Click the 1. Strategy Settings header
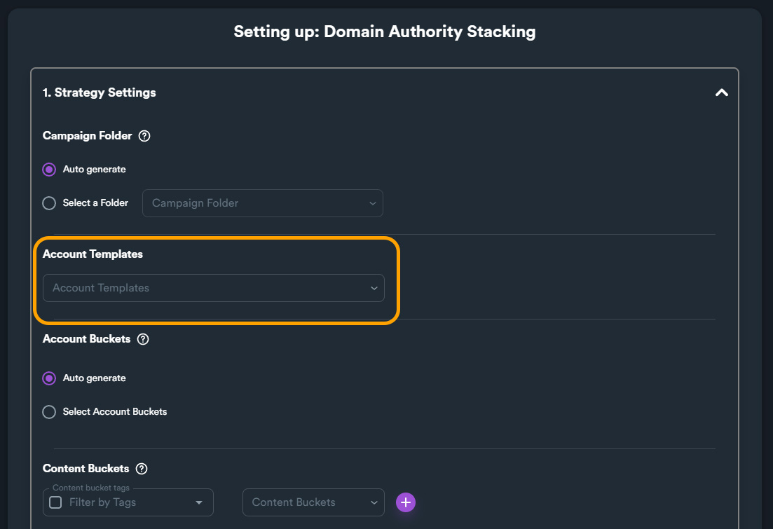The image size is (773, 529). (100, 92)
